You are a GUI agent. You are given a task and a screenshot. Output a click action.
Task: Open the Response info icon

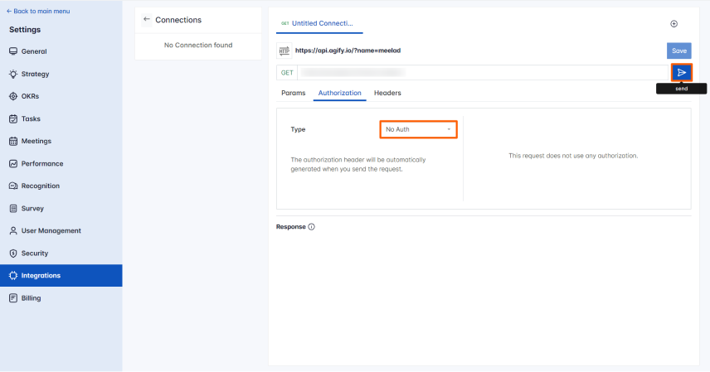(x=312, y=227)
